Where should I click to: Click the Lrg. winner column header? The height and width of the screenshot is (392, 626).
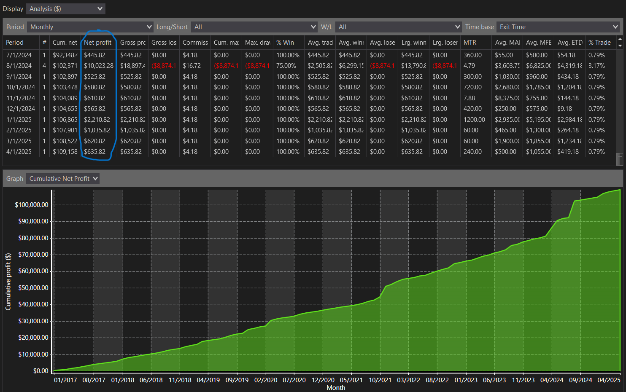(x=413, y=43)
